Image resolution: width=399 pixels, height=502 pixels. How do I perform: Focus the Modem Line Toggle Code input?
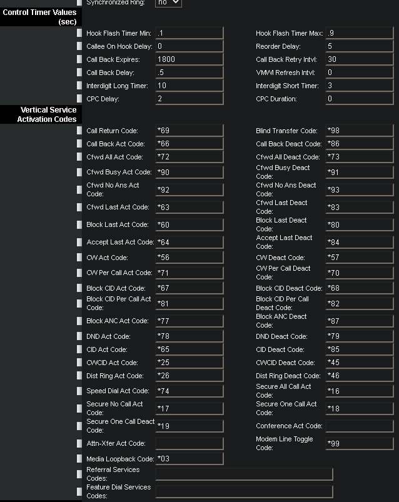pos(359,443)
